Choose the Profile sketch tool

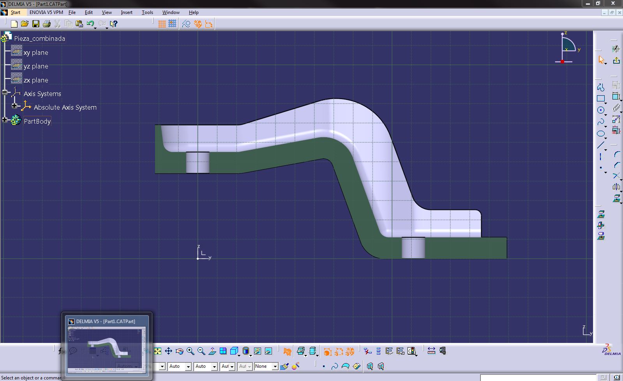coord(601,87)
